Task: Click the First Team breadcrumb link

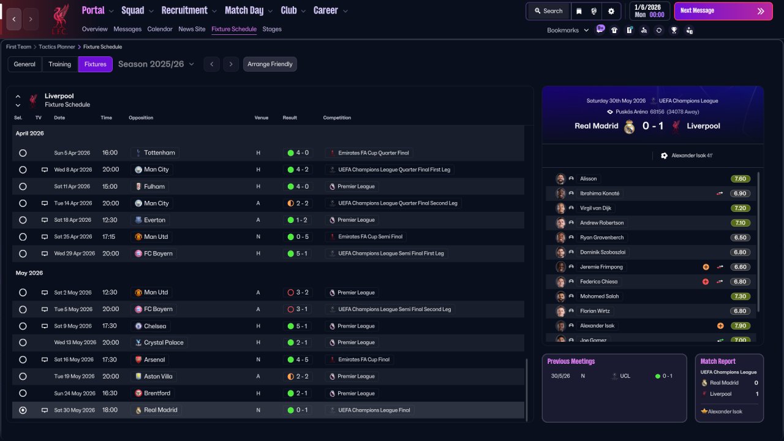Action: tap(18, 47)
